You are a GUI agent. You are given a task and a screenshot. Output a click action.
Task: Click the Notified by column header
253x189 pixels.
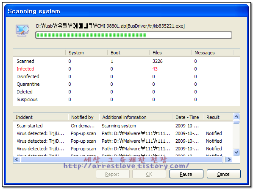point(83,117)
